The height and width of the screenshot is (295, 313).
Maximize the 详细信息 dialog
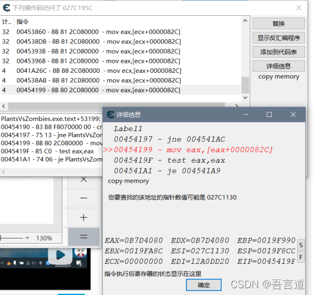click(269, 115)
